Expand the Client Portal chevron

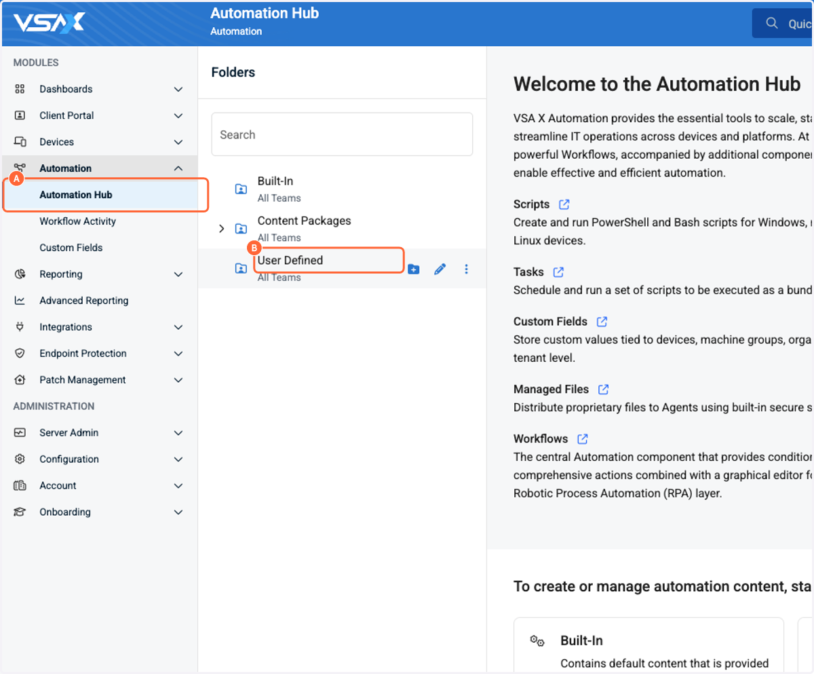pos(178,115)
